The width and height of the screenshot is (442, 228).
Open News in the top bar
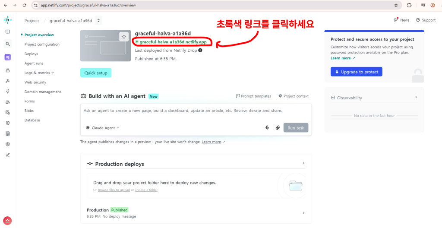click(401, 20)
